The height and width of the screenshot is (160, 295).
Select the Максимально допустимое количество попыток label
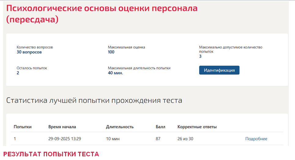coord(231,49)
